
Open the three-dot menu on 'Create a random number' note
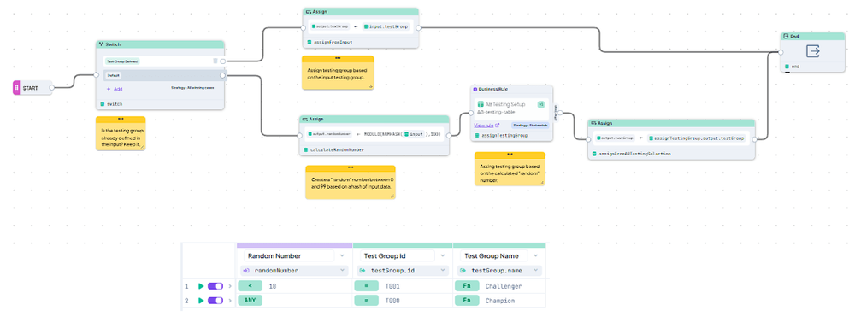[x=350, y=168]
